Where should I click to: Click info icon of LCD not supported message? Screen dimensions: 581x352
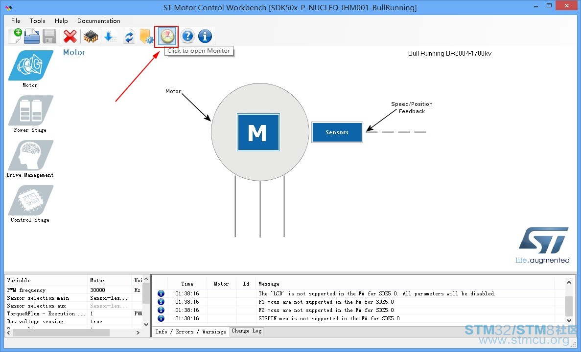point(161,293)
